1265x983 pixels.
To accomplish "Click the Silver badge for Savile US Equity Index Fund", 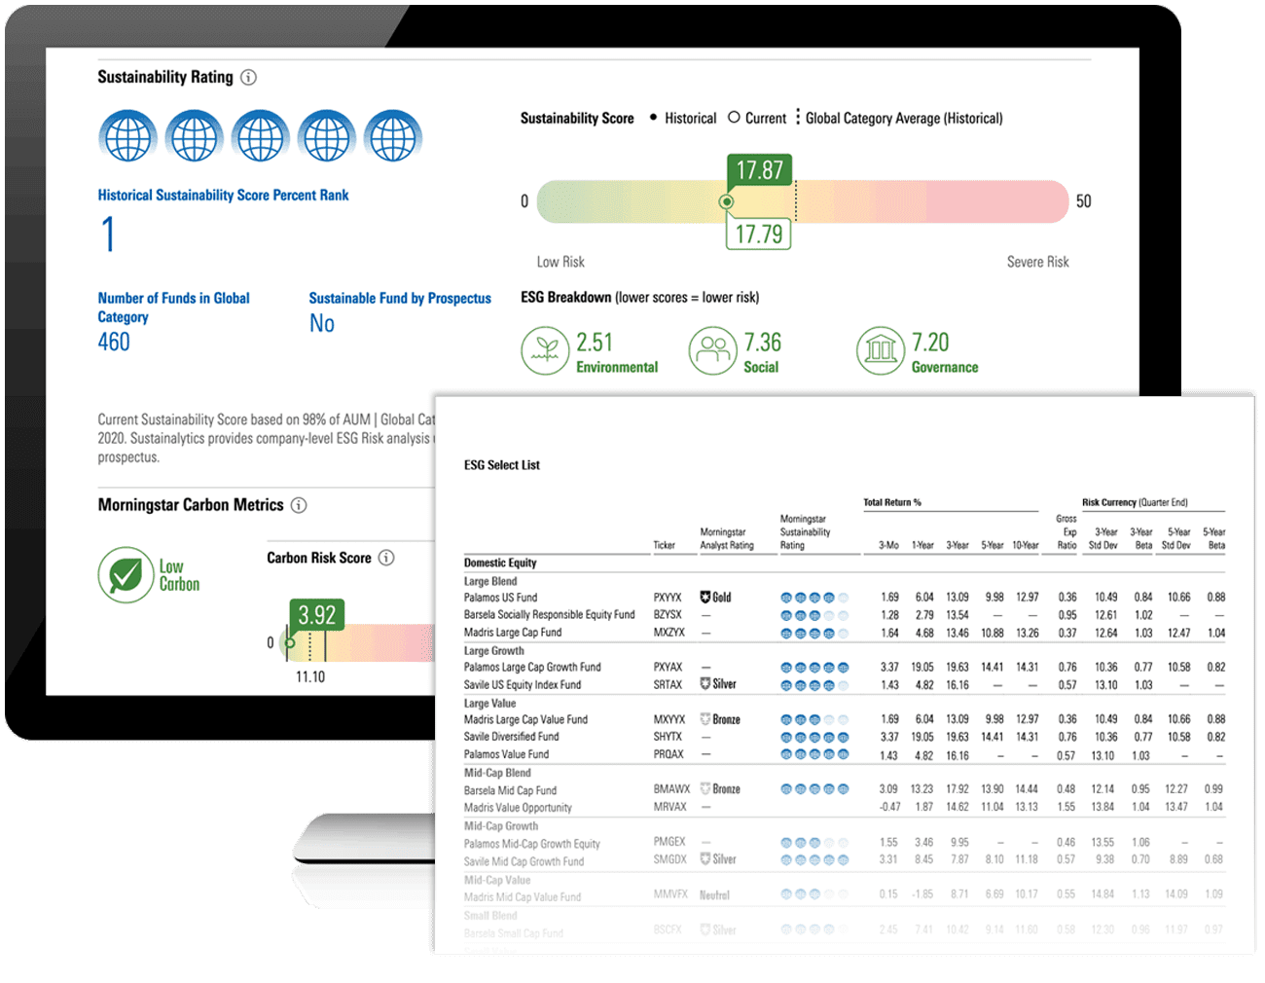I will coord(718,684).
